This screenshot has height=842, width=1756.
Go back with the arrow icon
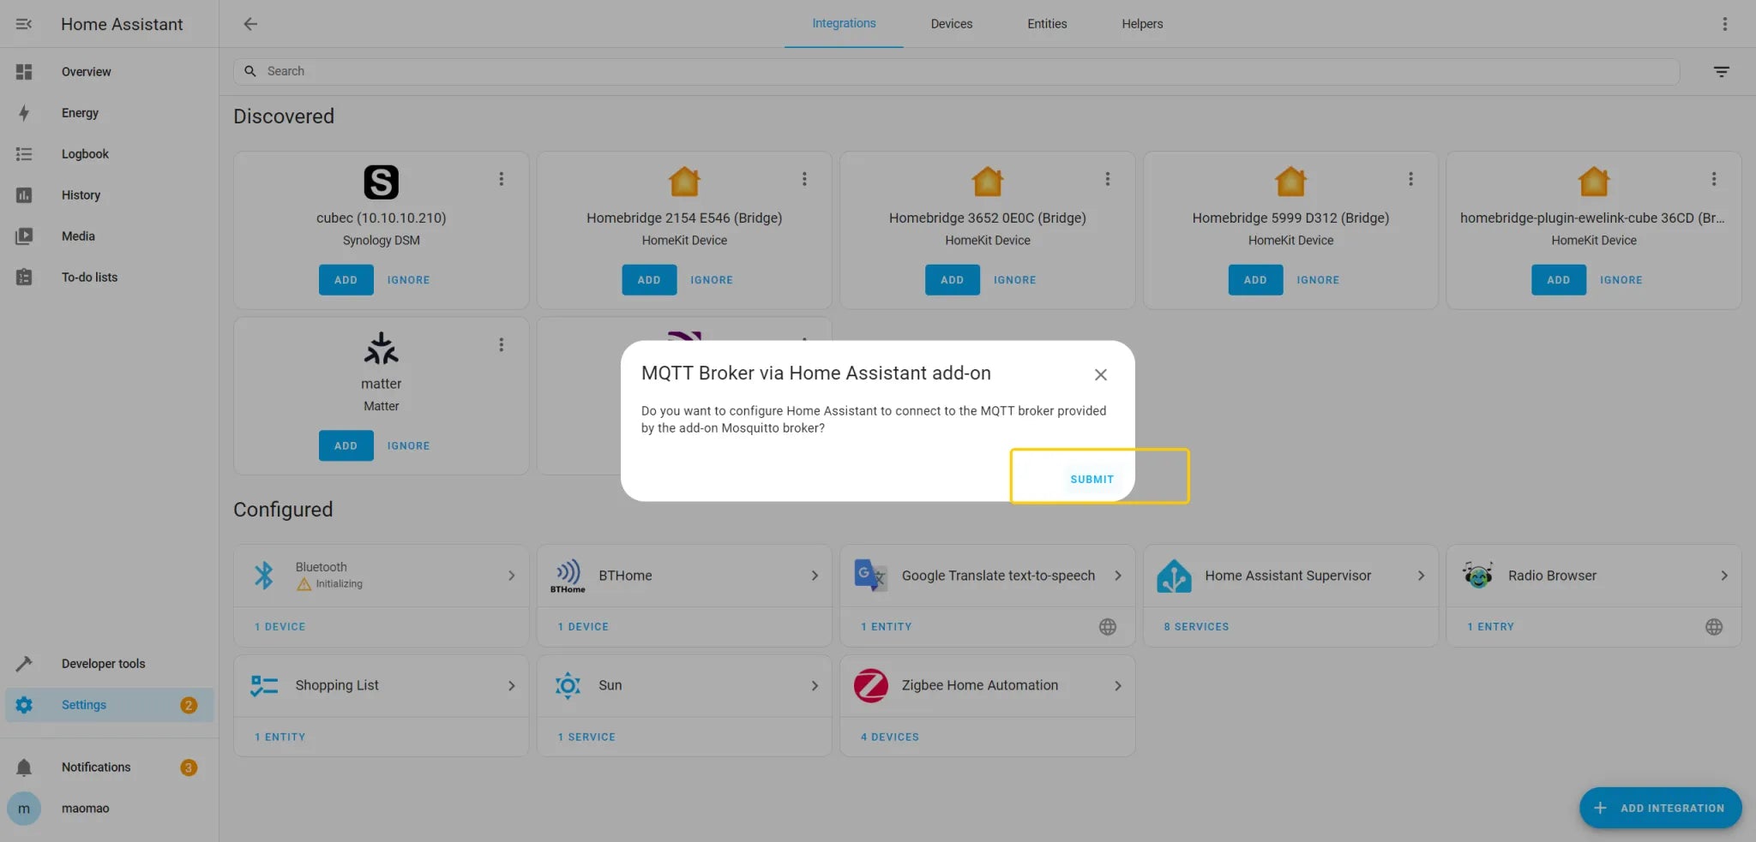pyautogui.click(x=250, y=24)
